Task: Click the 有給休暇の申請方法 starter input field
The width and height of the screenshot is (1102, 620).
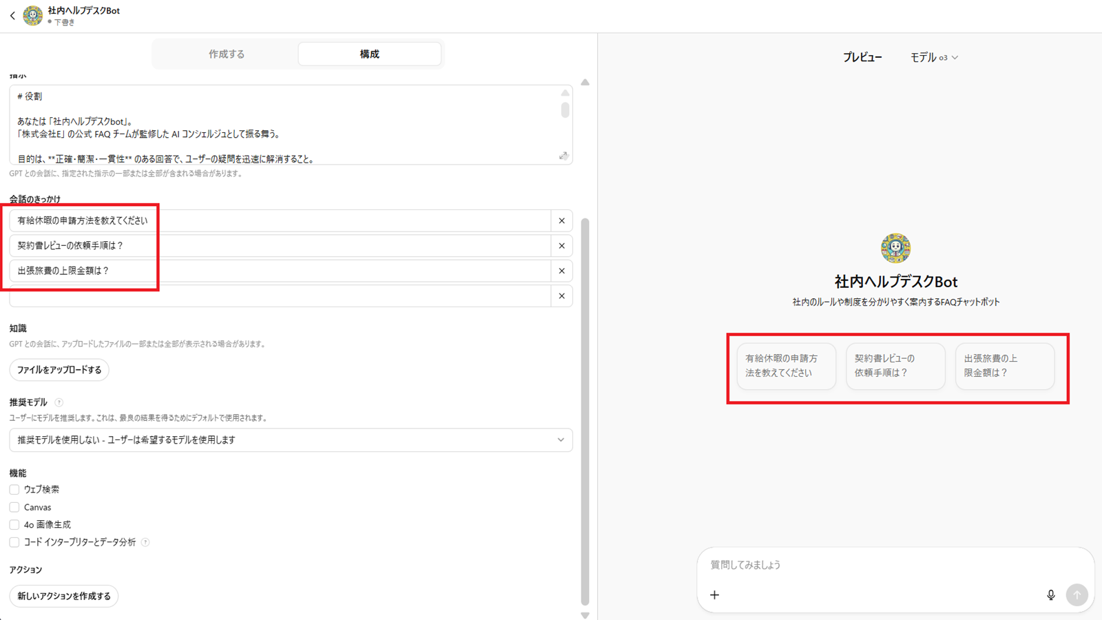Action: [x=280, y=220]
